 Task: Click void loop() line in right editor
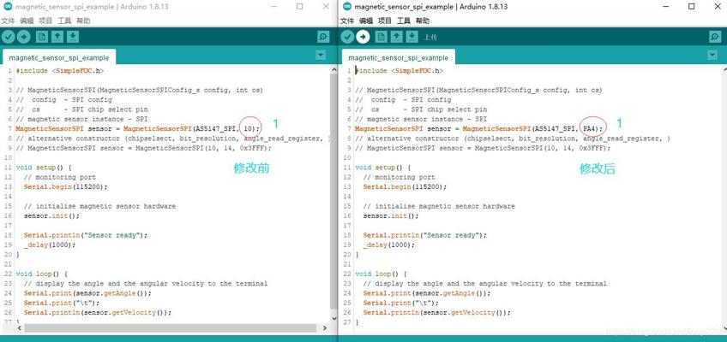point(381,274)
